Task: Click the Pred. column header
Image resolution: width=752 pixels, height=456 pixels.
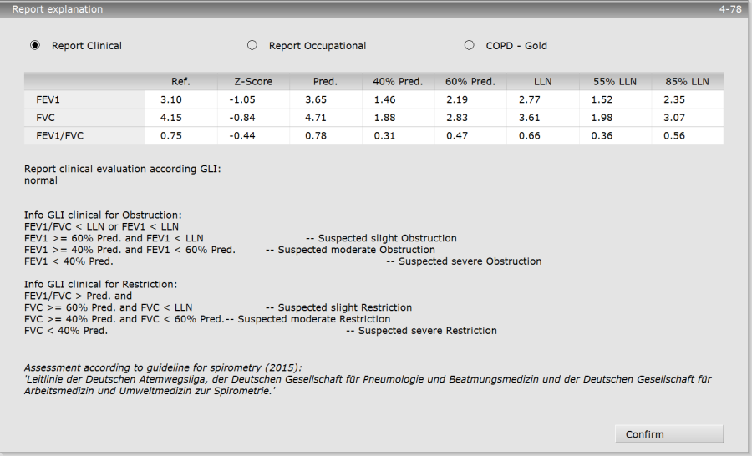Action: pos(326,82)
